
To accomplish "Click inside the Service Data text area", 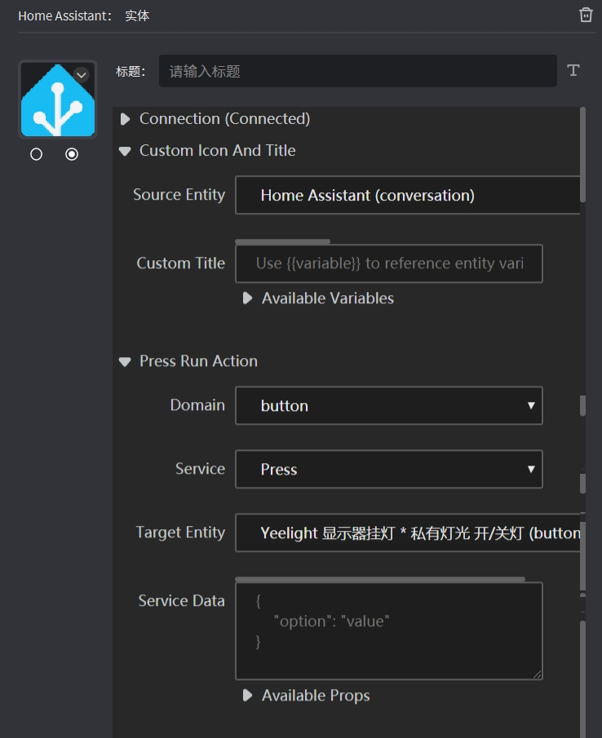I will (x=388, y=630).
